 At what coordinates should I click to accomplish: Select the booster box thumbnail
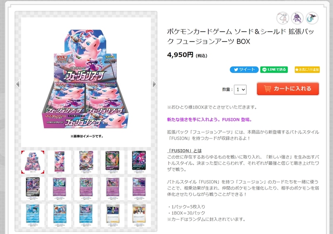(x=33, y=162)
